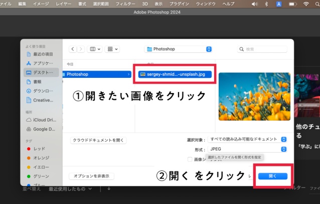Click the 開く open button
Viewport: 320px width, 204px height.
[273, 176]
